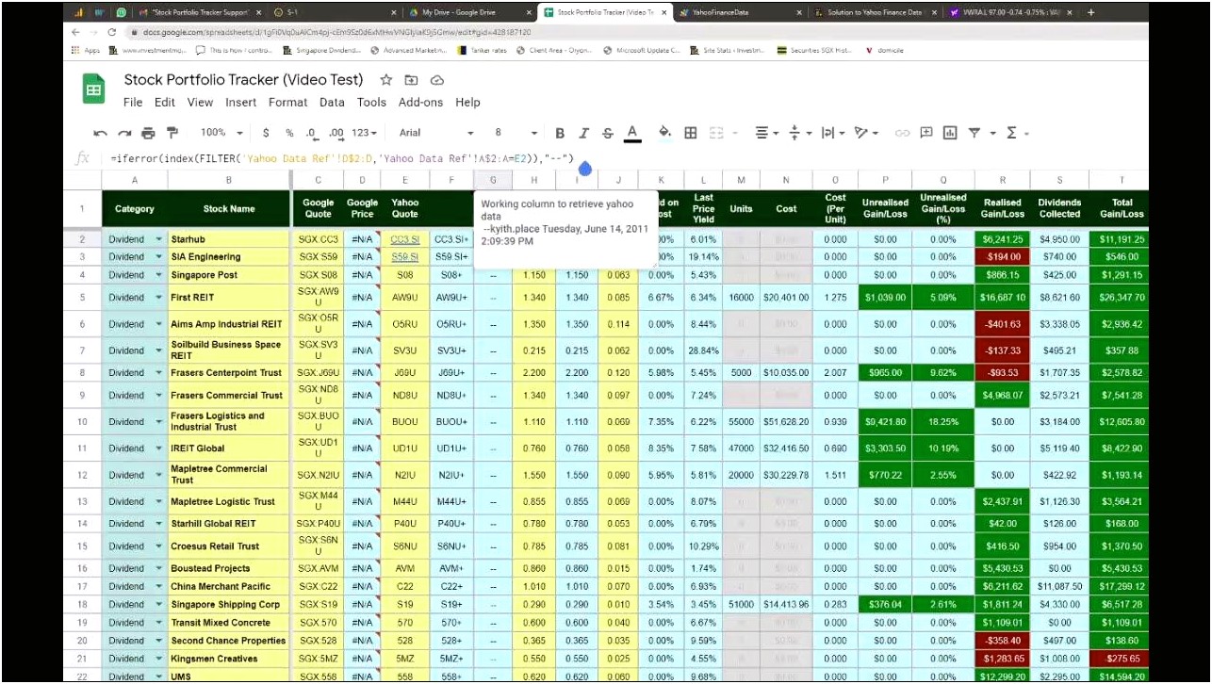
Task: Click the cloud save status icon
Action: [437, 80]
